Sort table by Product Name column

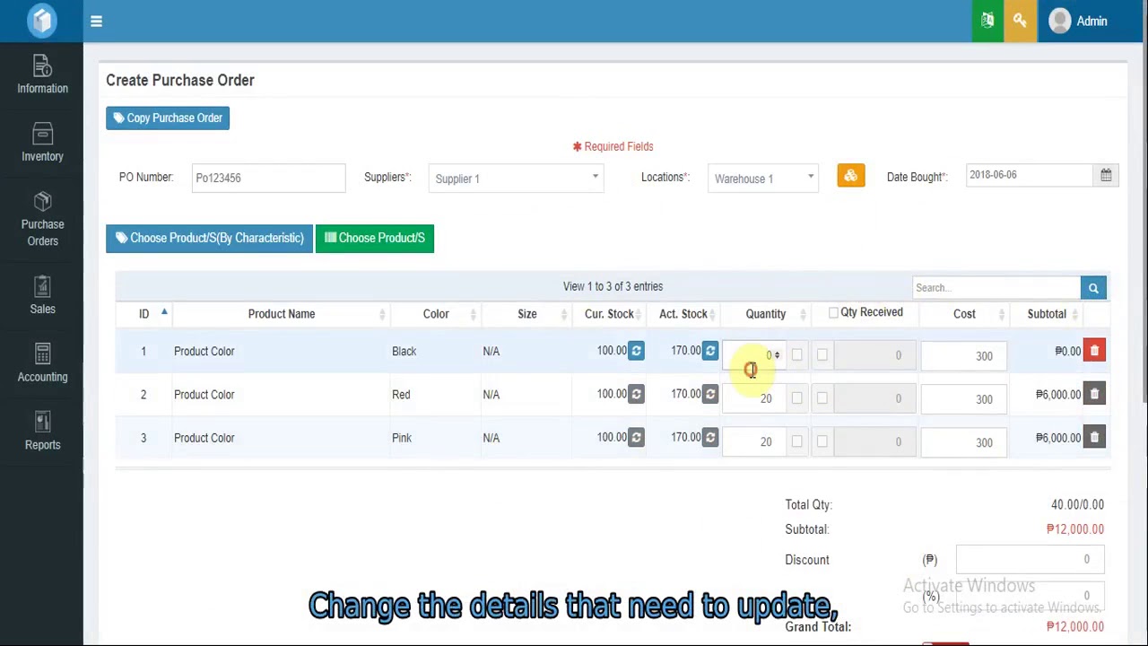point(282,314)
